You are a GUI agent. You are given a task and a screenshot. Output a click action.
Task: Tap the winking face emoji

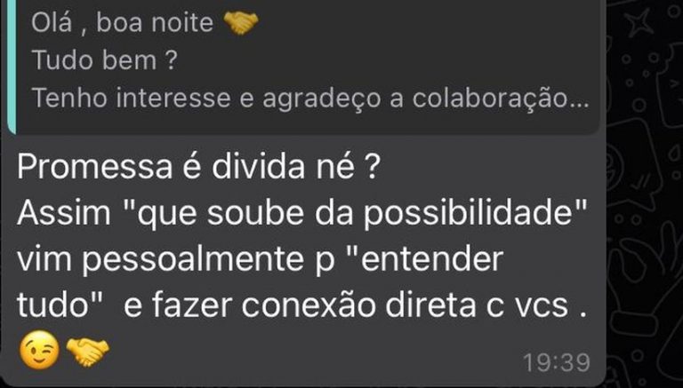(x=39, y=350)
